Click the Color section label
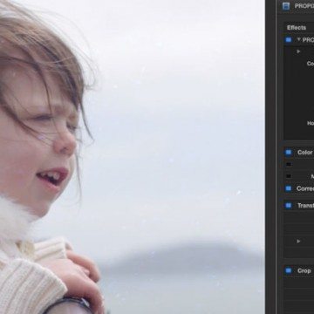The image size is (314, 314). coord(305,153)
